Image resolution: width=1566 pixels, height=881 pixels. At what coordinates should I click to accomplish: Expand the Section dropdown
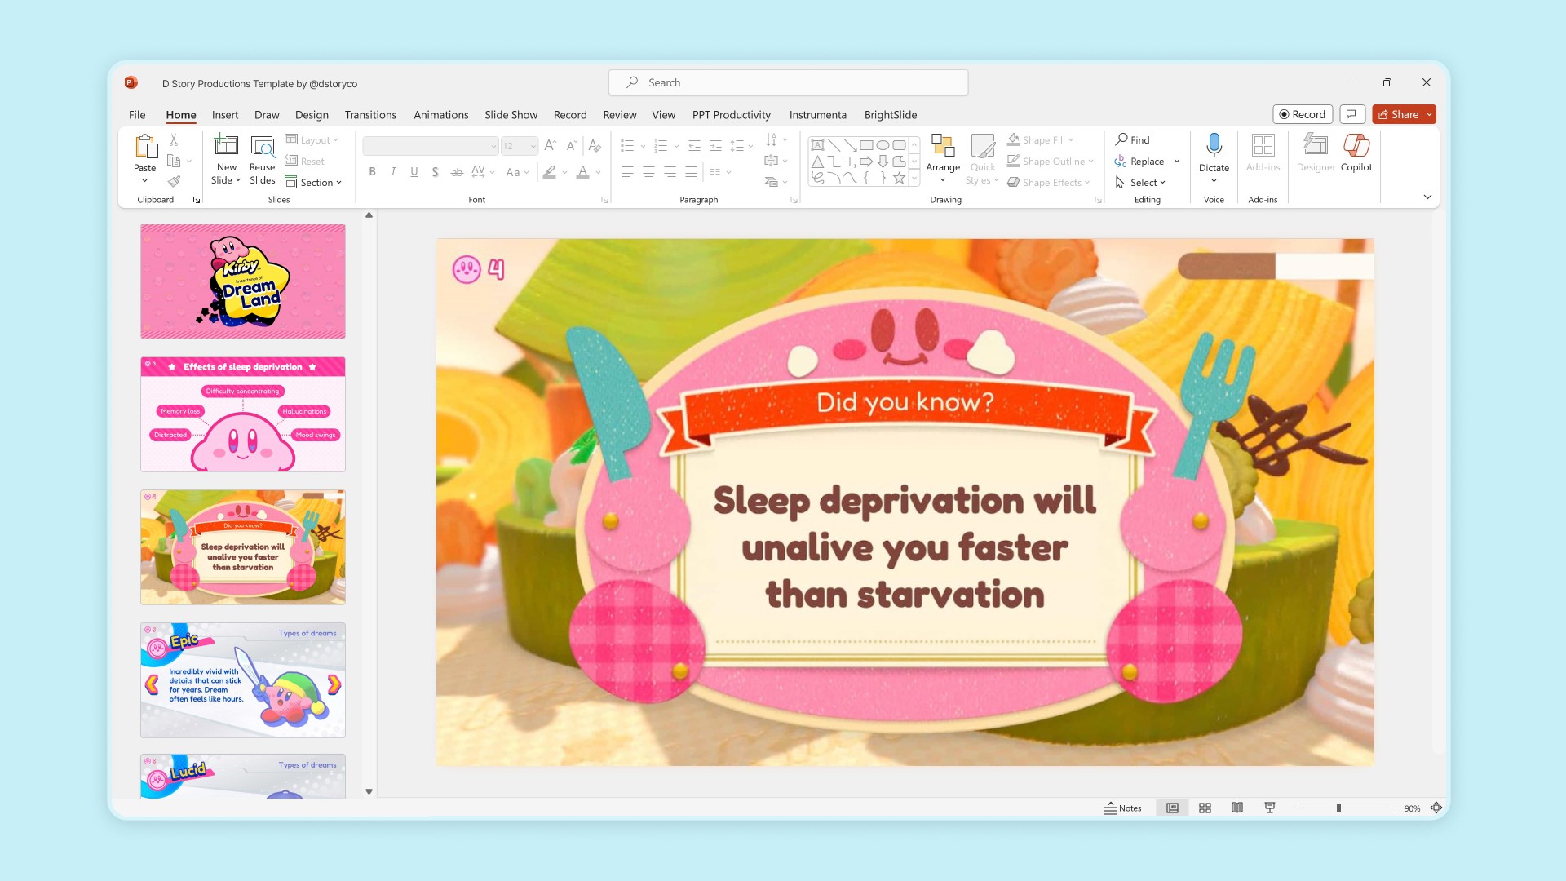pos(319,183)
